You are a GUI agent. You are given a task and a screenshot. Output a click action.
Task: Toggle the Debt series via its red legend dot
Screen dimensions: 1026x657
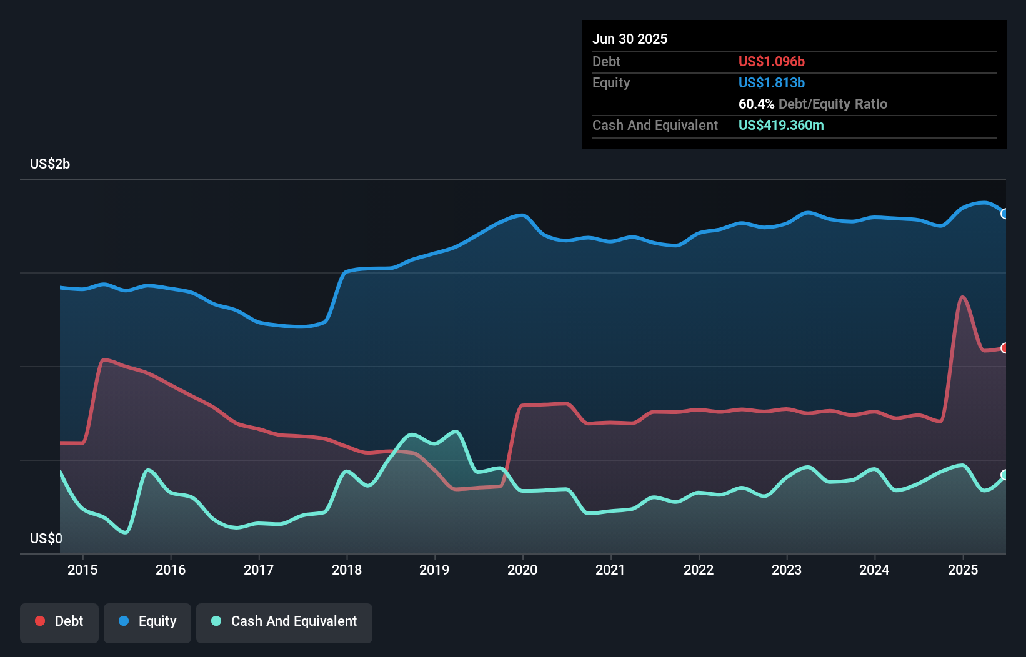39,621
